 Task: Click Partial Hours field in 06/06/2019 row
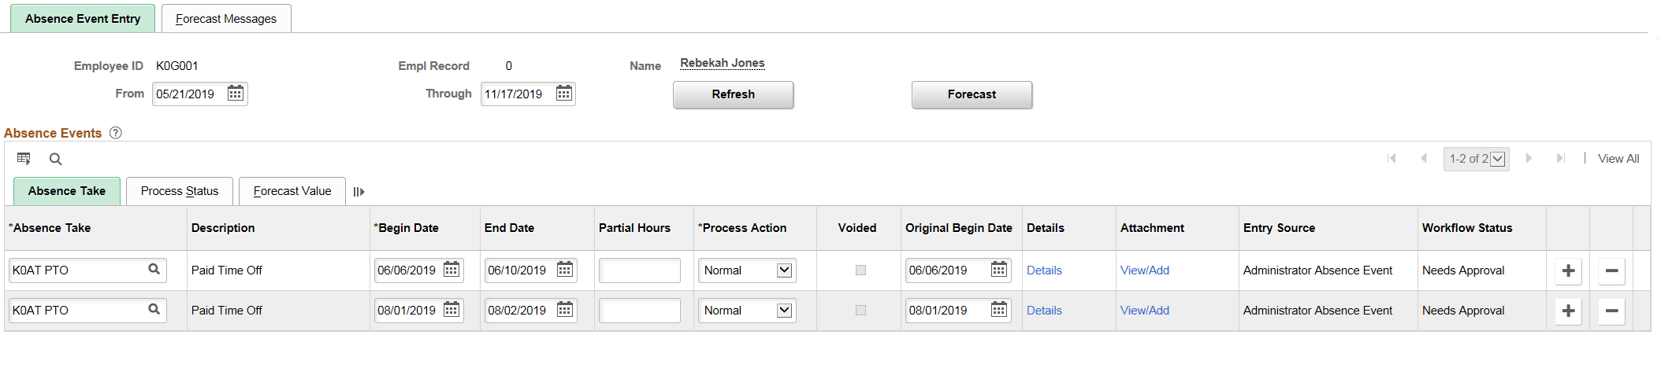[x=640, y=270]
